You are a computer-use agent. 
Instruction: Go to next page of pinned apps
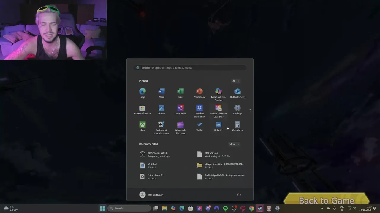click(x=250, y=112)
